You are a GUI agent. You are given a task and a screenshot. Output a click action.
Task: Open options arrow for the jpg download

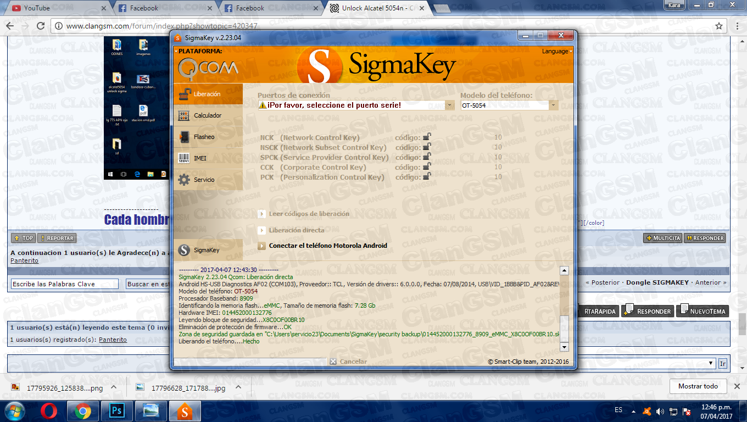(238, 387)
